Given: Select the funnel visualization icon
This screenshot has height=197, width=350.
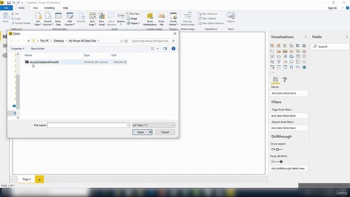Looking at the screenshot, I should [x=279, y=62].
